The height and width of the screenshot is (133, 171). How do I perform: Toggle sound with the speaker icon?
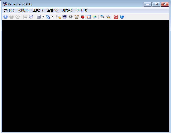pos(71,17)
